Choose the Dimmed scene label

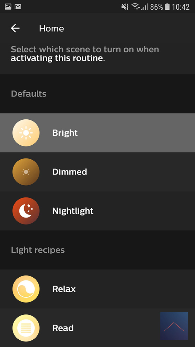click(70, 172)
